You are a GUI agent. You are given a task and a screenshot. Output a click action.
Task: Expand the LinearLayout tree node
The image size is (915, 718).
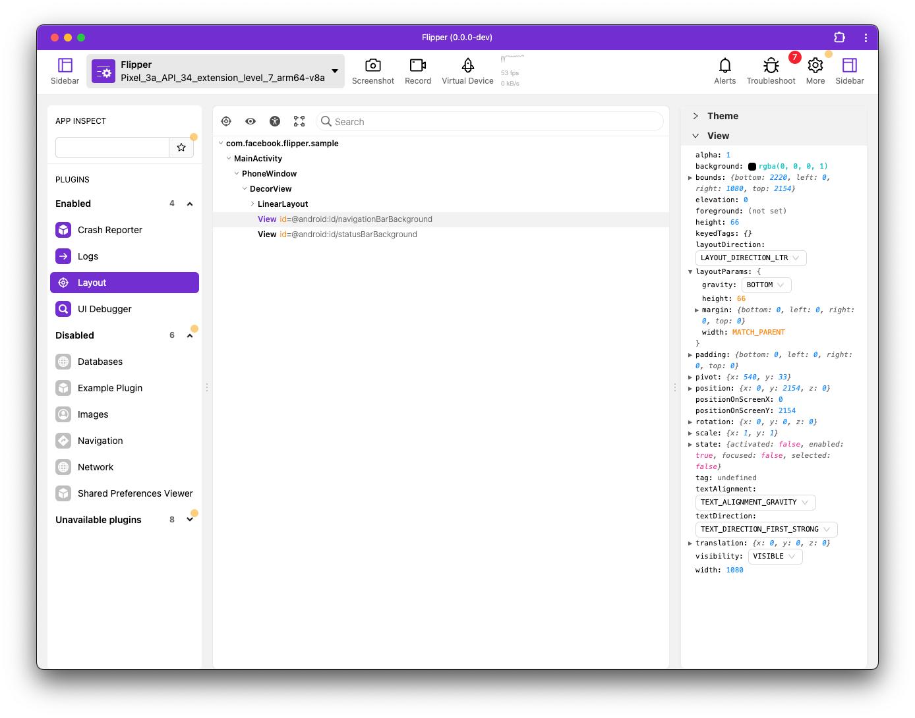[252, 204]
